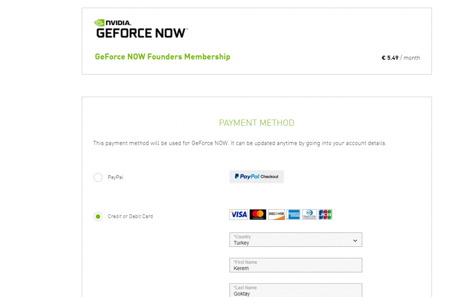Click the PAYMENT METHOD heading

256,123
